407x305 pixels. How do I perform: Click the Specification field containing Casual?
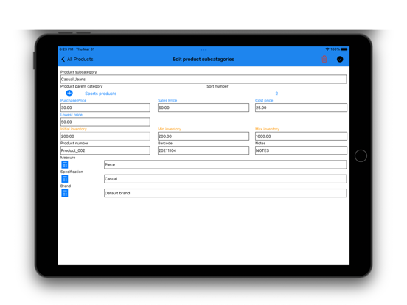pyautogui.click(x=226, y=179)
